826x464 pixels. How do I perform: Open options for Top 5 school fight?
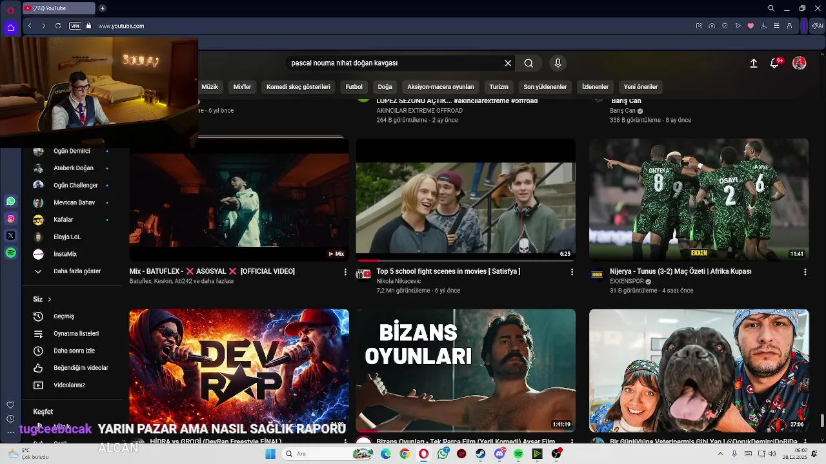pyautogui.click(x=572, y=272)
